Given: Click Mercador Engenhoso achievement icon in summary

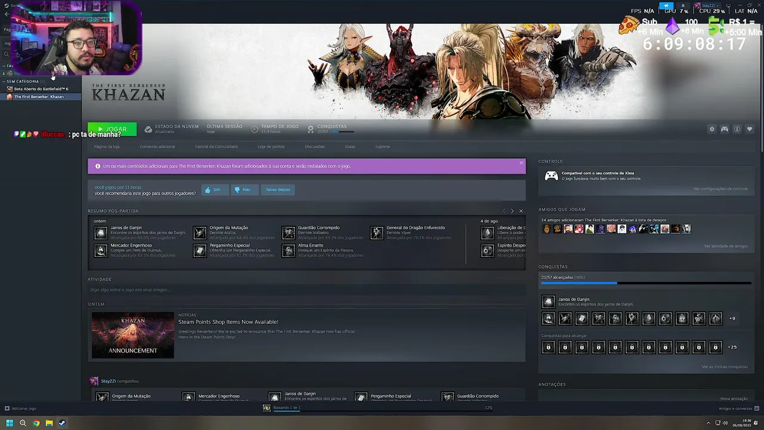Looking at the screenshot, I should pos(100,251).
